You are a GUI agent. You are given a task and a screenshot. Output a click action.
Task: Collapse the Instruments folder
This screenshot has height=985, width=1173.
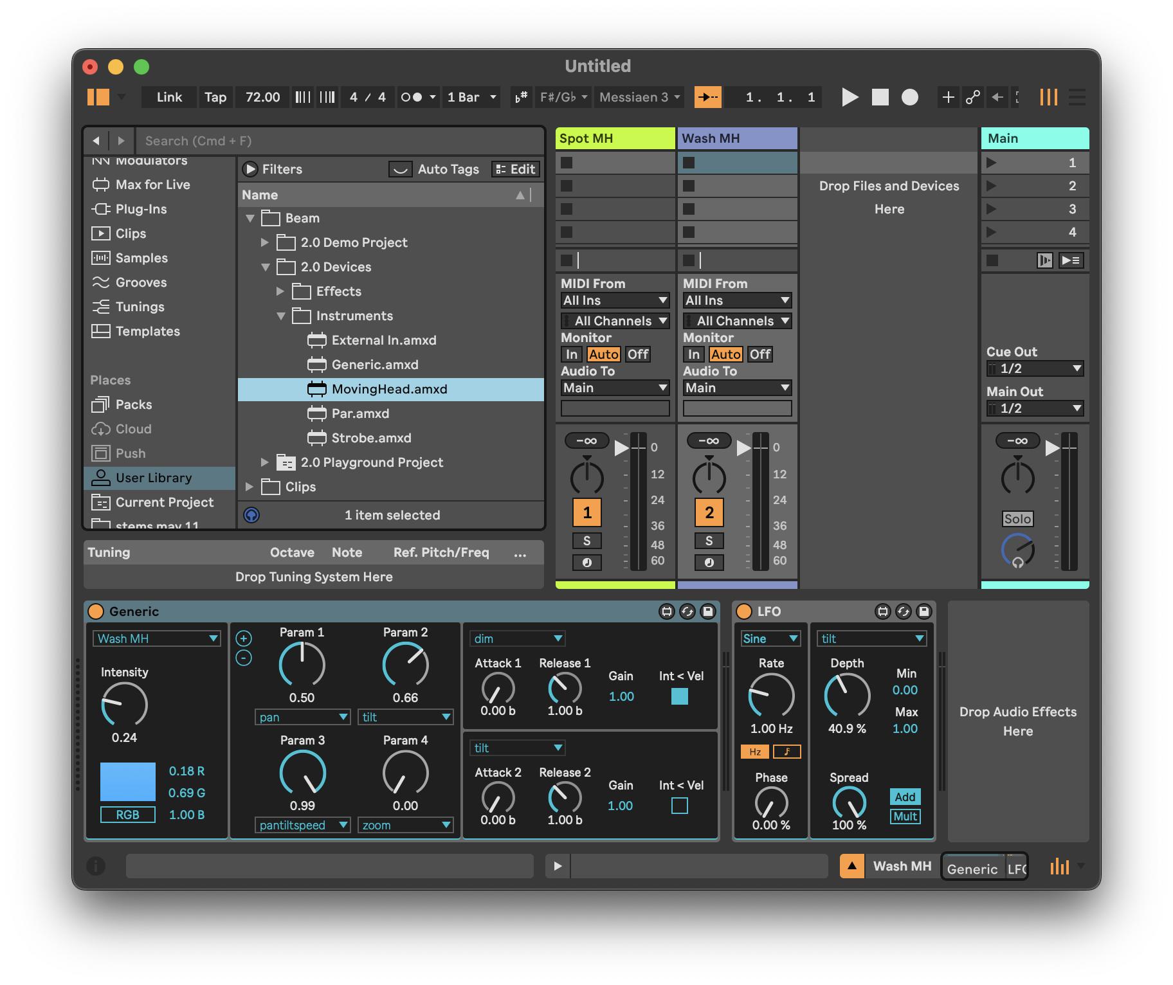281,316
